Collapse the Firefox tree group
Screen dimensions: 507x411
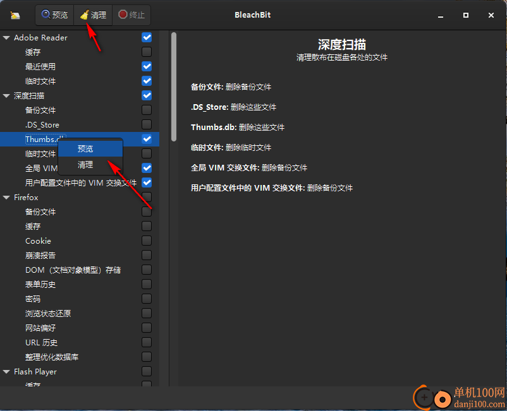[x=6, y=198]
